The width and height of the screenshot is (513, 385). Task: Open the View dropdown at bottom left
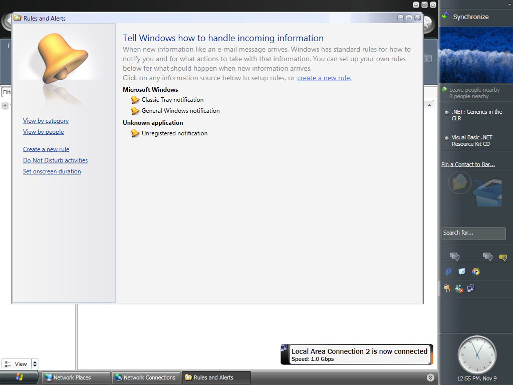pos(35,364)
